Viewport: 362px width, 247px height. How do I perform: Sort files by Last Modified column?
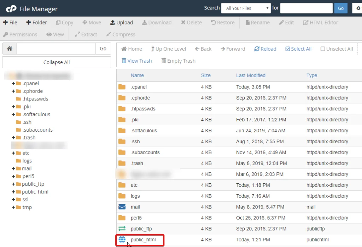(x=251, y=75)
